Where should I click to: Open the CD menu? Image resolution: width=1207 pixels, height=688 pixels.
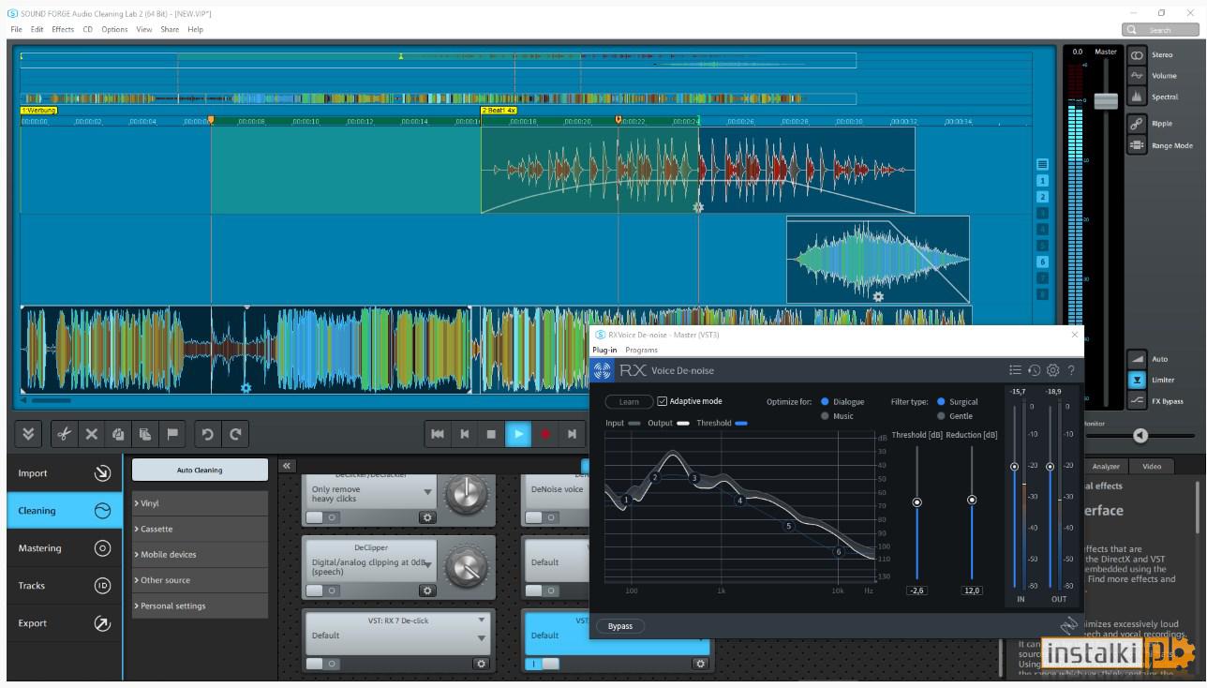tap(88, 29)
